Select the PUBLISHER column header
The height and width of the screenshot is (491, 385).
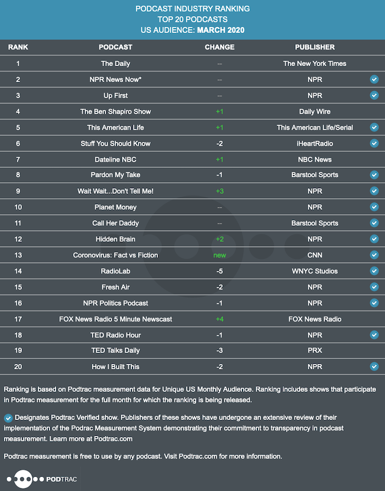point(315,47)
